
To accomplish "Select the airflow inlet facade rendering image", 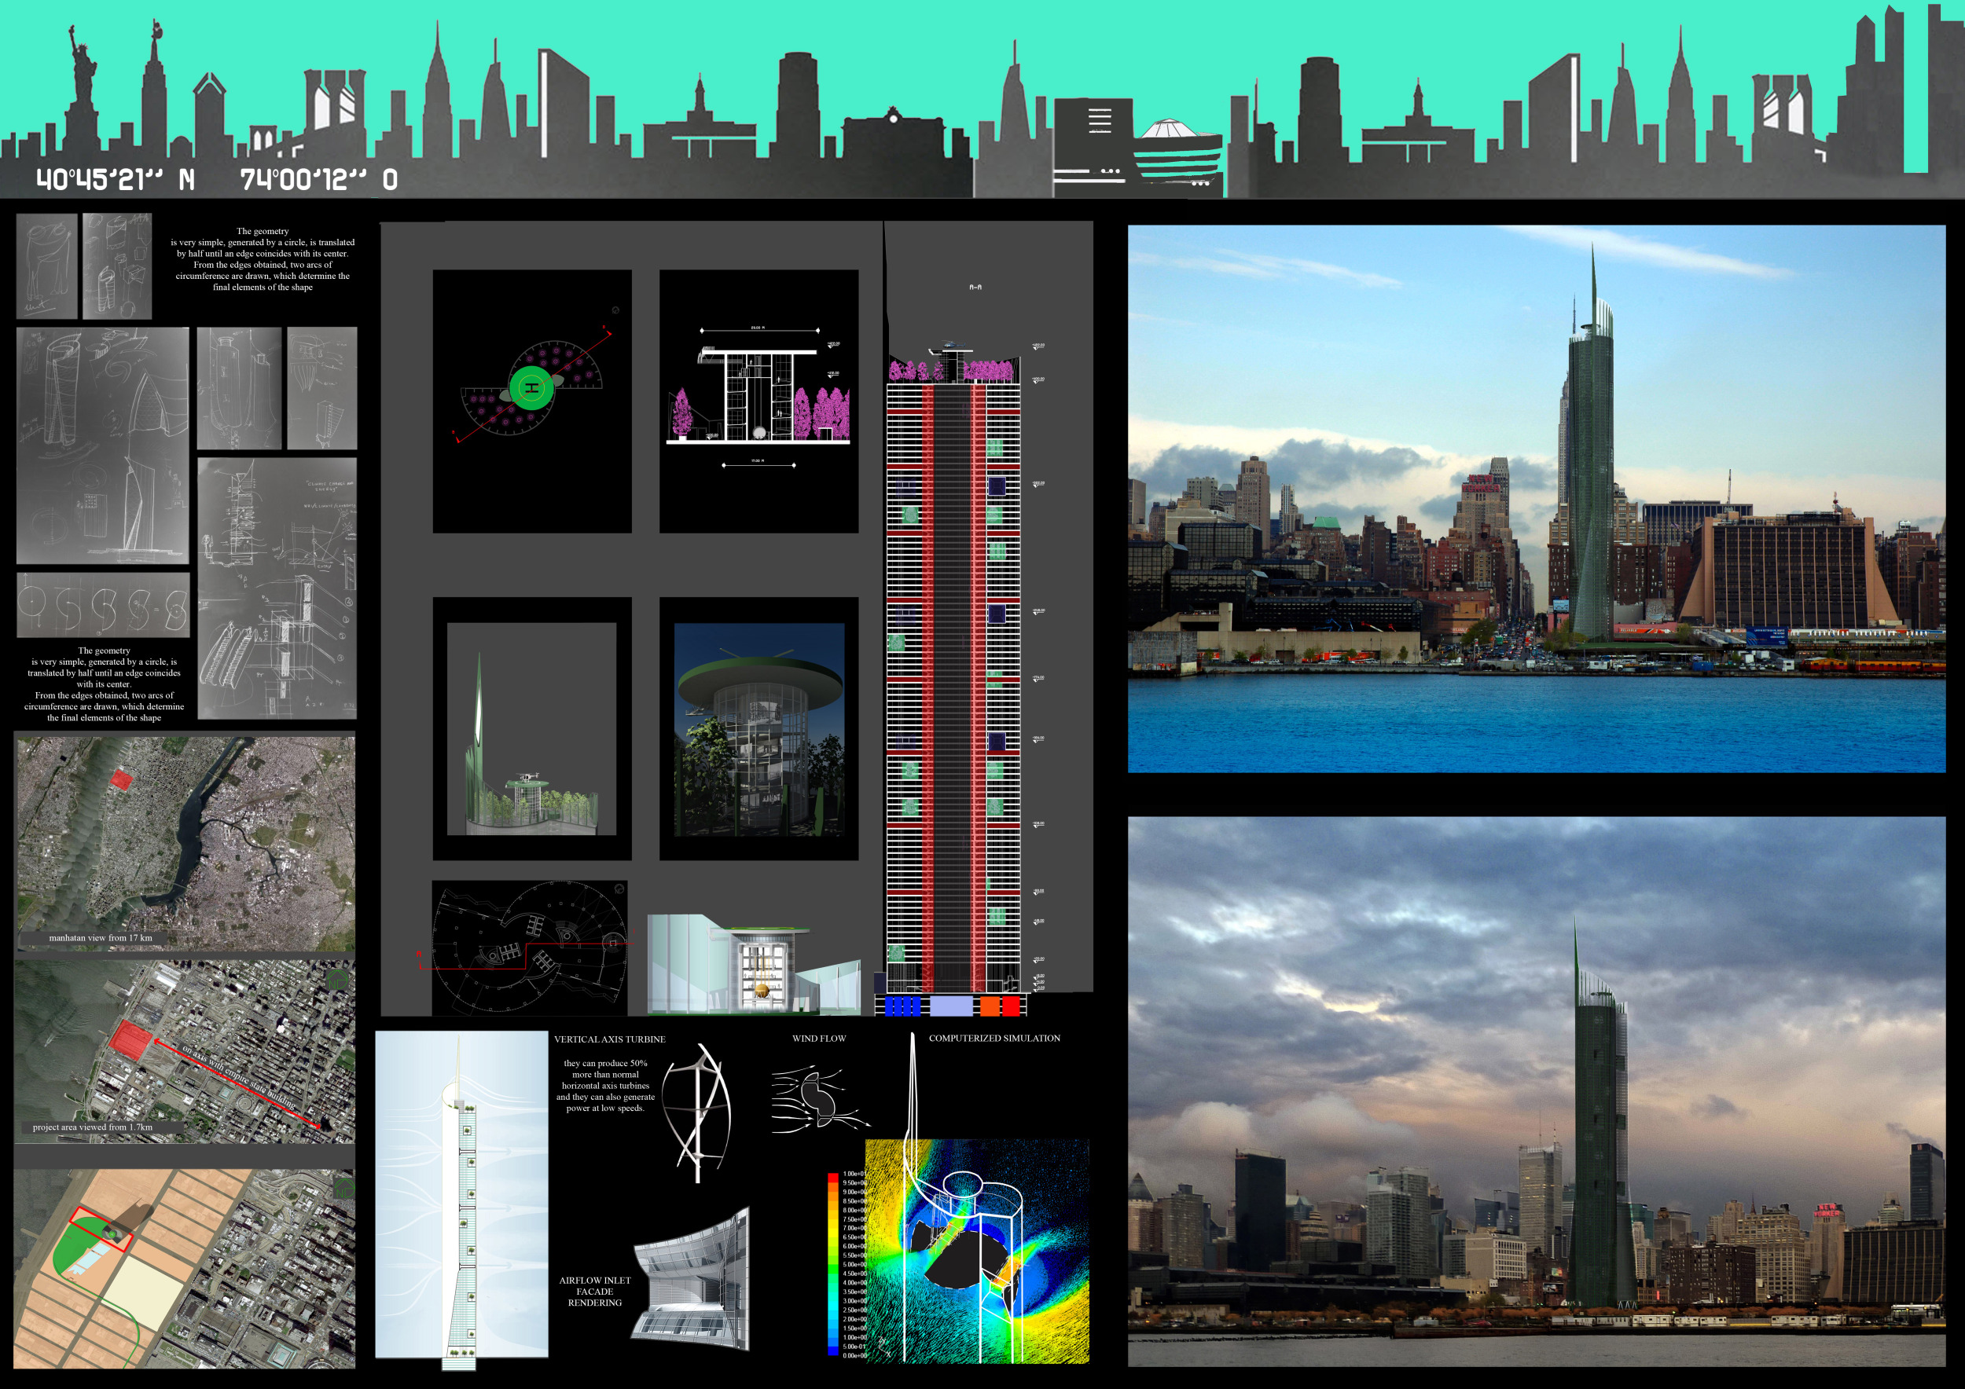I will pyautogui.click(x=692, y=1277).
